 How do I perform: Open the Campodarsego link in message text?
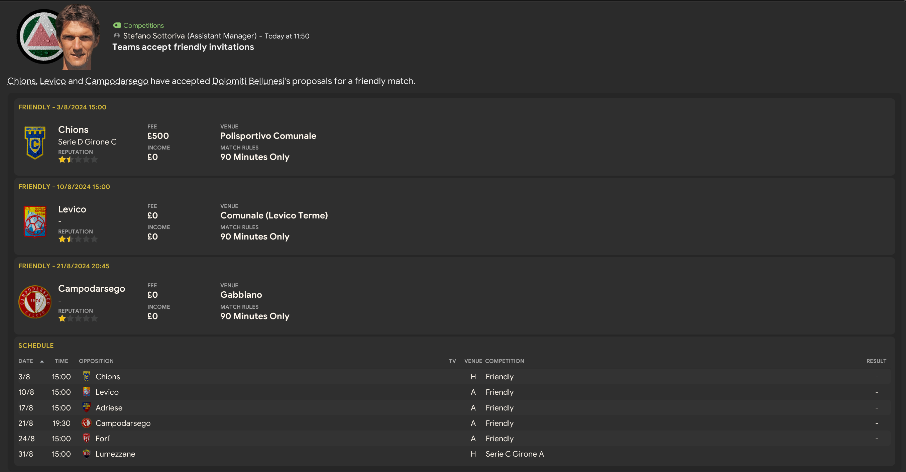(x=116, y=81)
